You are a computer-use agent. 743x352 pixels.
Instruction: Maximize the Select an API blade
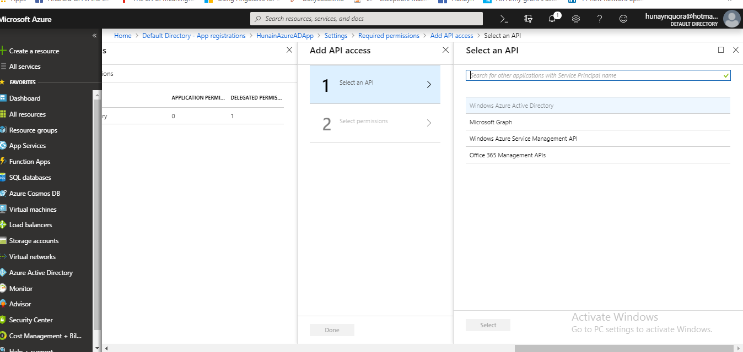coord(721,50)
